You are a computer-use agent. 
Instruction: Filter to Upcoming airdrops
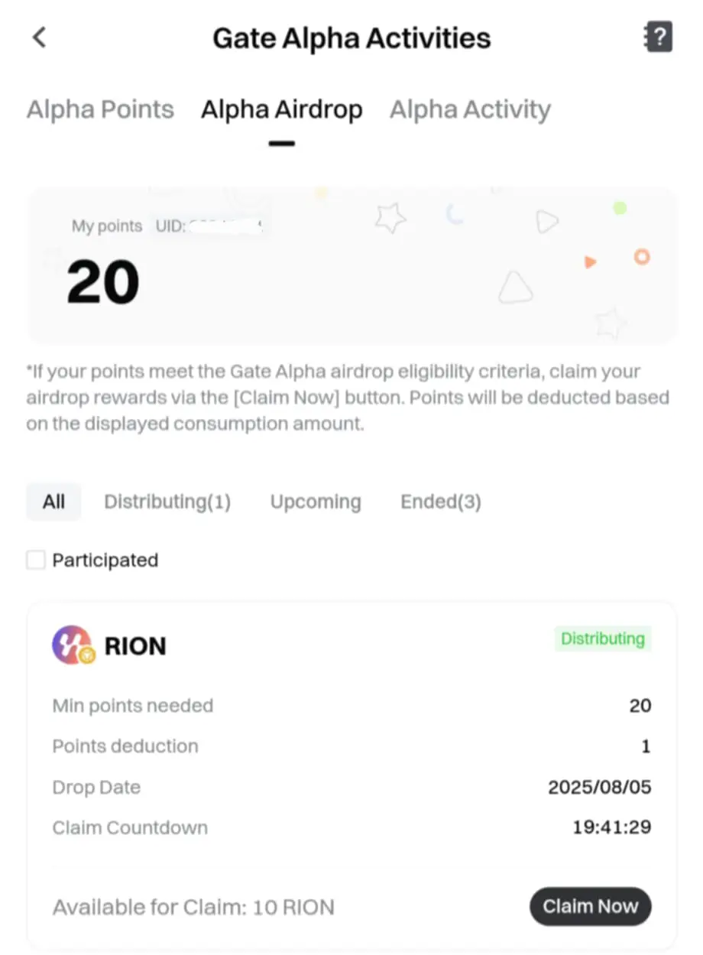316,502
